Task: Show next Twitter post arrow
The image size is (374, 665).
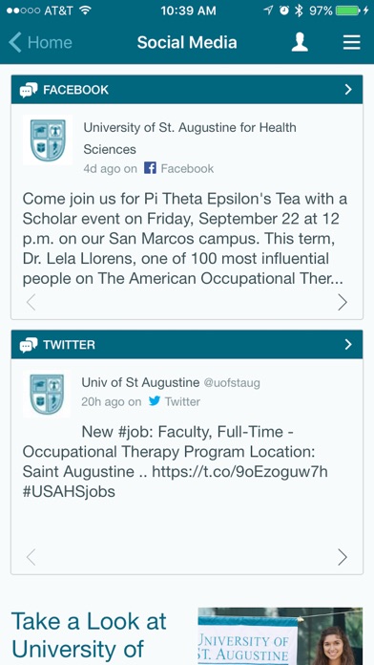Action: [343, 557]
